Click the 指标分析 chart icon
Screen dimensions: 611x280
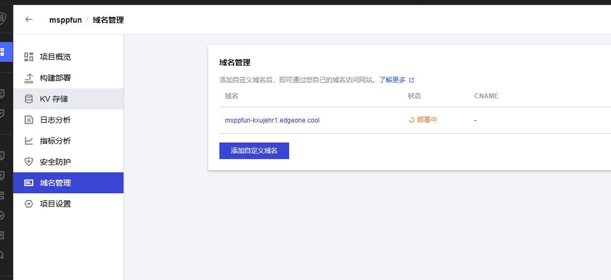(29, 141)
